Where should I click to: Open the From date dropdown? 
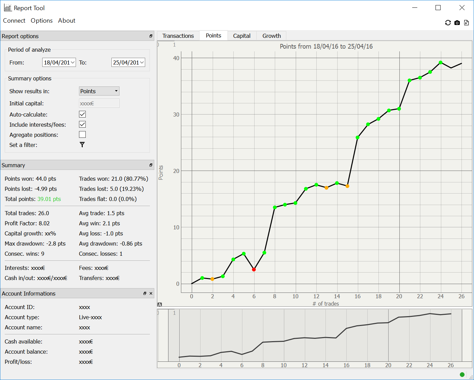(x=73, y=62)
